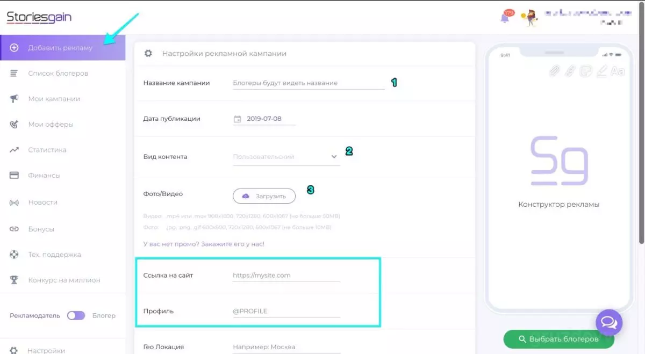
Task: Click the user avatar picture
Action: pyautogui.click(x=531, y=18)
